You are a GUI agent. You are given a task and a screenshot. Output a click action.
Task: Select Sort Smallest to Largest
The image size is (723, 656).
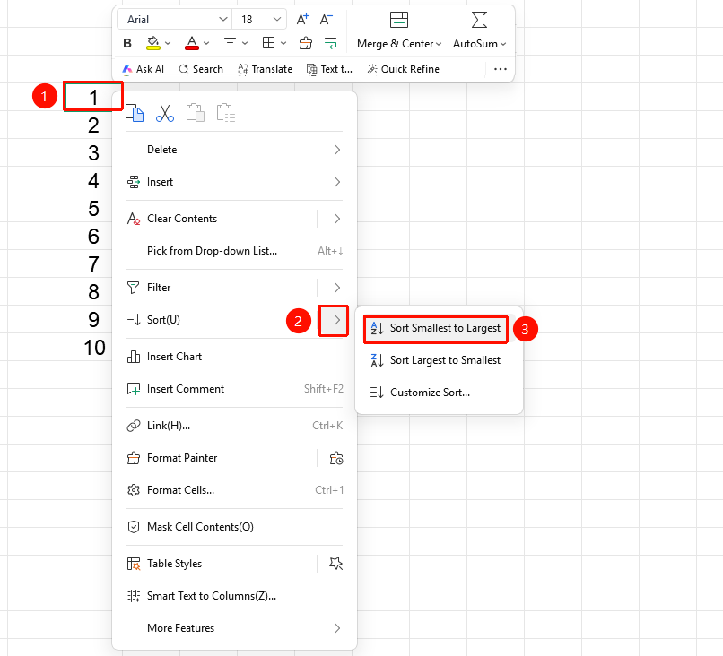436,328
